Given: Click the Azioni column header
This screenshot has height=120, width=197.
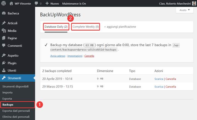Looking at the screenshot, I should [x=159, y=71].
